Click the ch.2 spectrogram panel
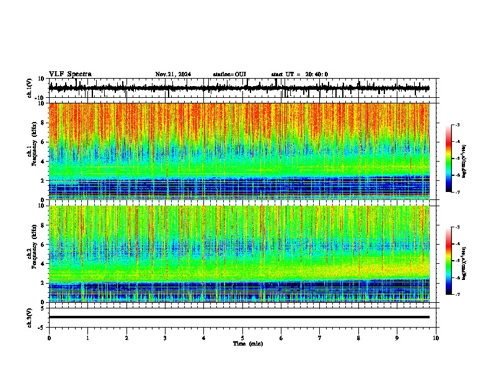The image size is (491, 379). click(239, 254)
